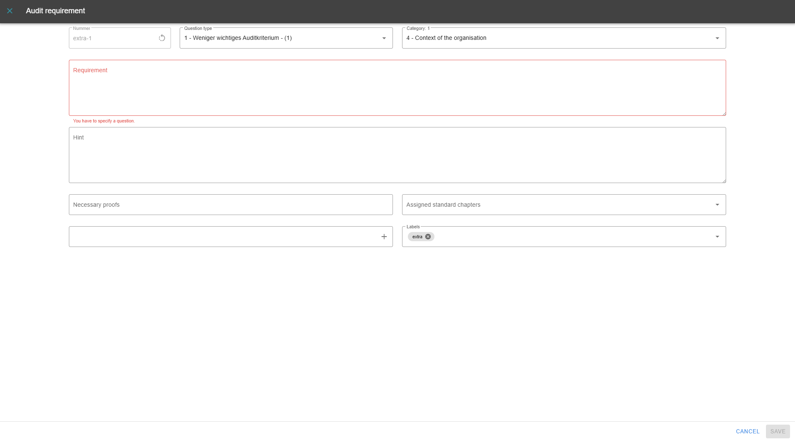This screenshot has height=440, width=795.
Task: Click the 'extra' chip label text
Action: tap(417, 237)
